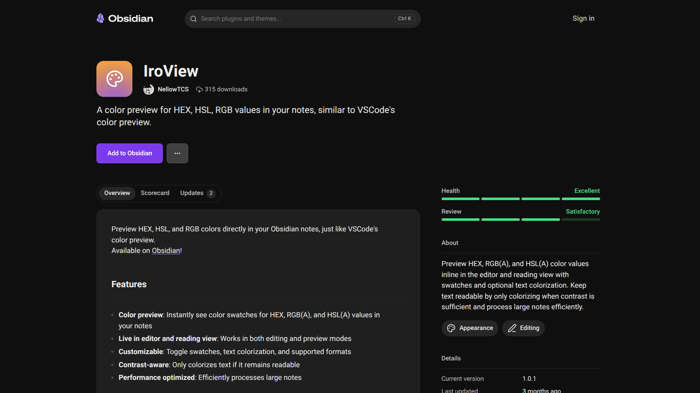Click Live in editor and reading view text
This screenshot has width=700, height=393.
coord(235,339)
